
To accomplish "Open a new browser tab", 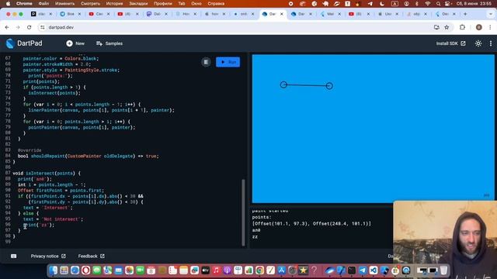I will tap(465, 14).
